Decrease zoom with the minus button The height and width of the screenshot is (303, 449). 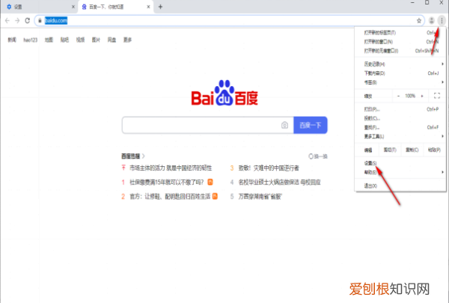click(398, 96)
